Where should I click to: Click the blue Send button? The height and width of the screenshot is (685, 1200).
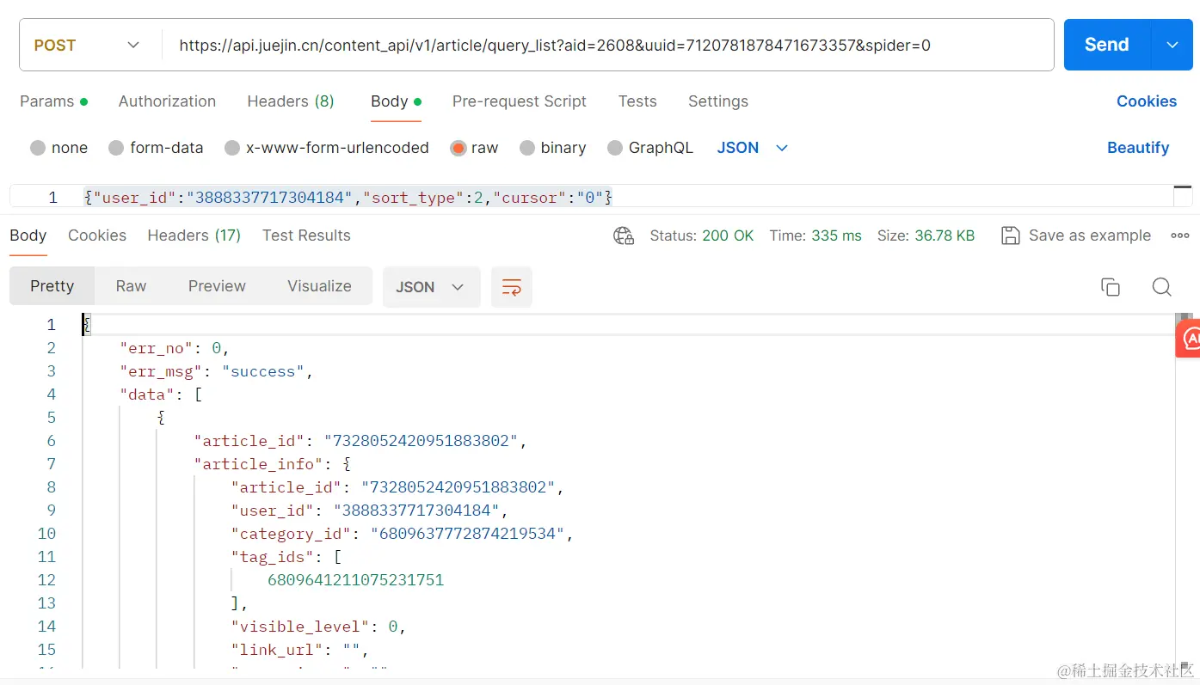point(1106,45)
